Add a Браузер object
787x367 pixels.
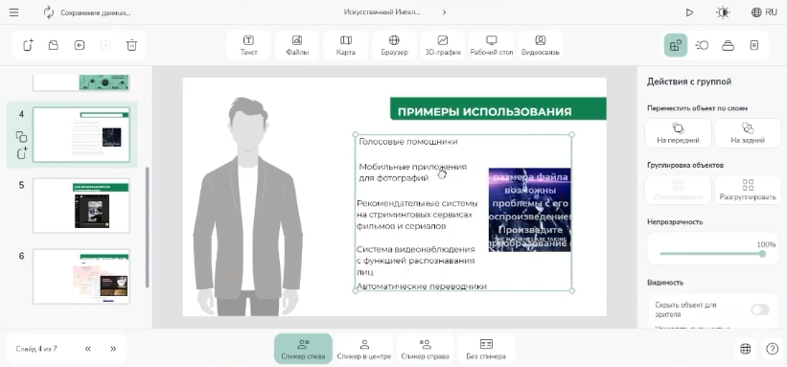(394, 45)
